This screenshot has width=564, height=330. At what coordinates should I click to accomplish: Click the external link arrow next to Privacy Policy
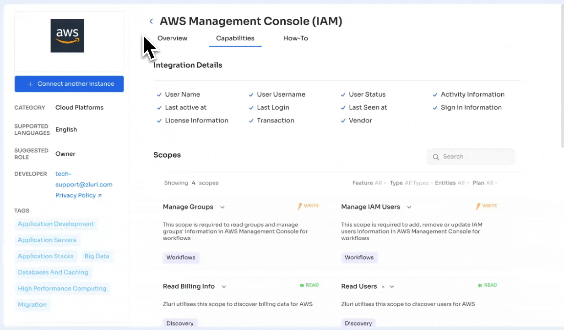tap(100, 196)
